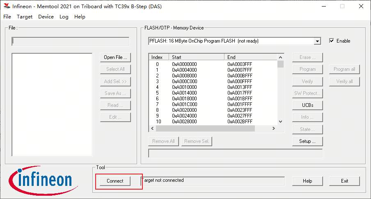The width and height of the screenshot is (371, 199).
Task: Click the empty file sections list box
Action: point(52,104)
